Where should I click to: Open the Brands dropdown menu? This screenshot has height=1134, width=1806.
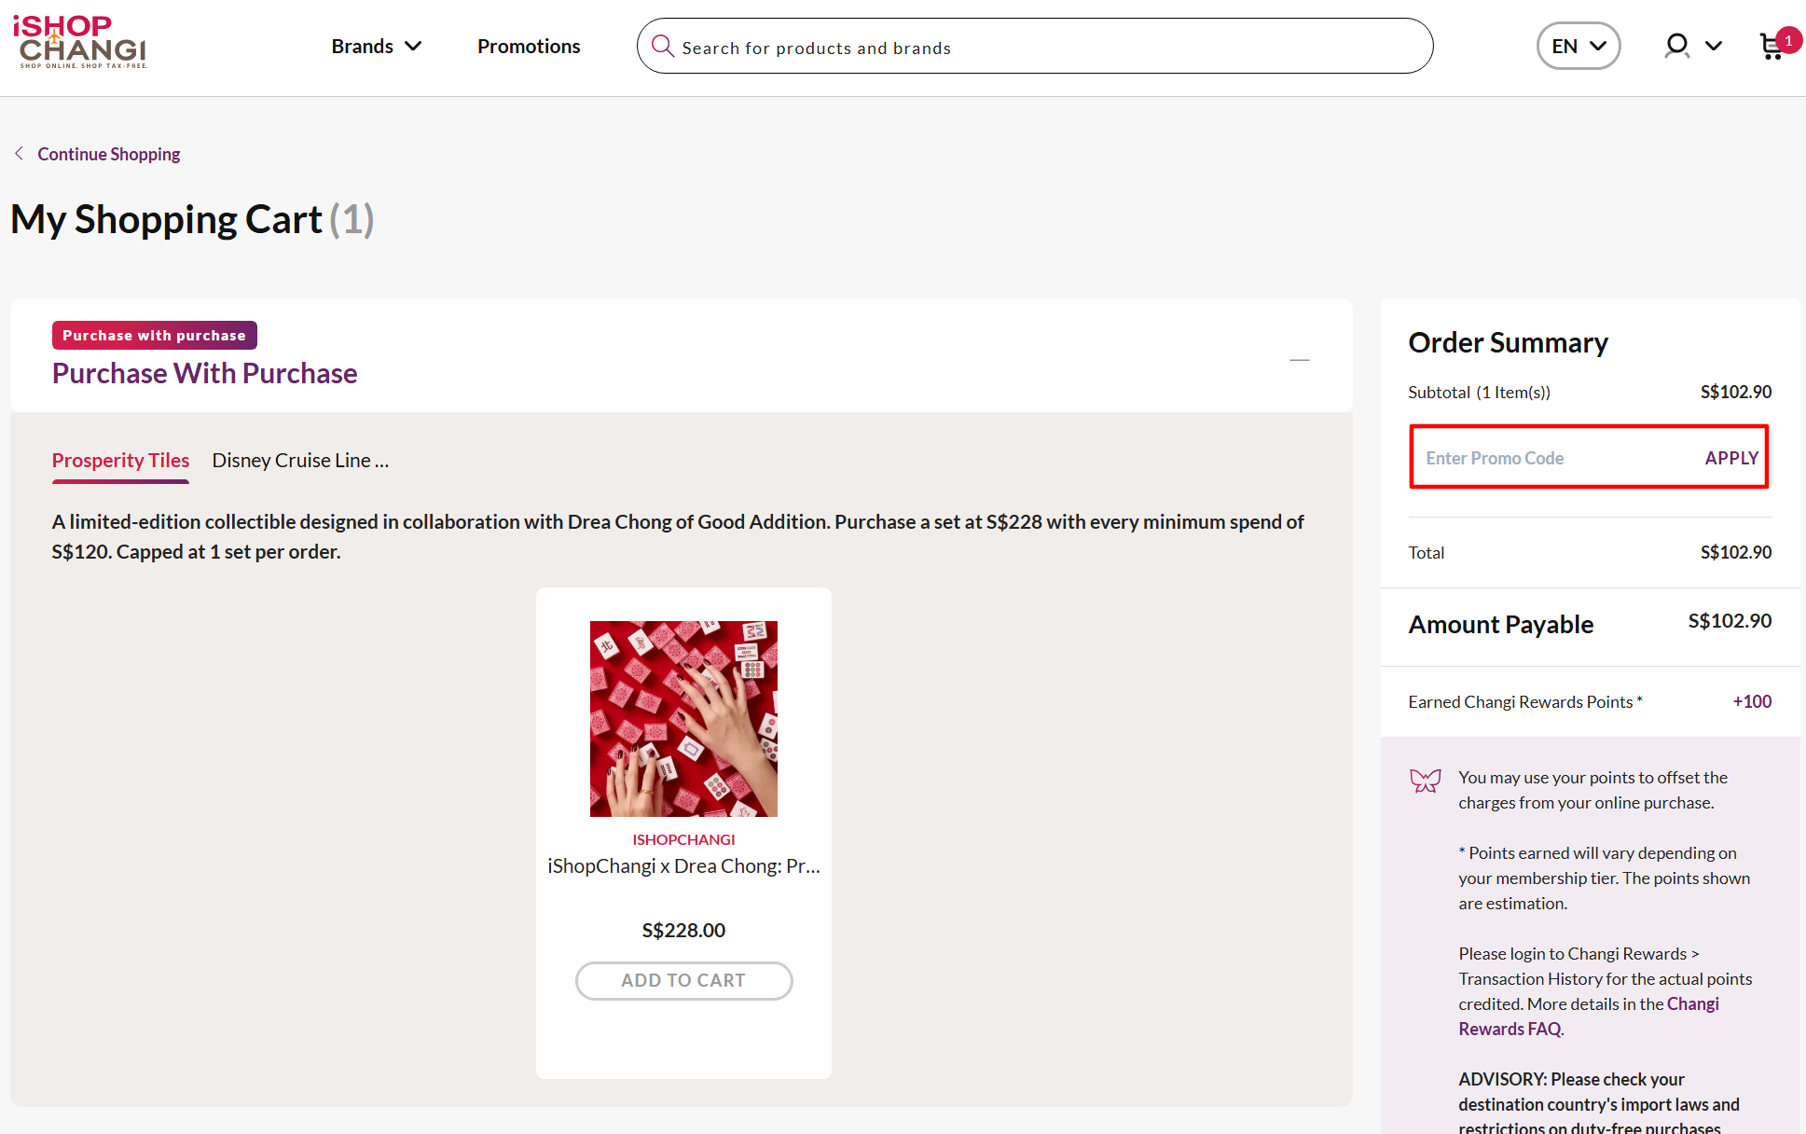tap(377, 46)
